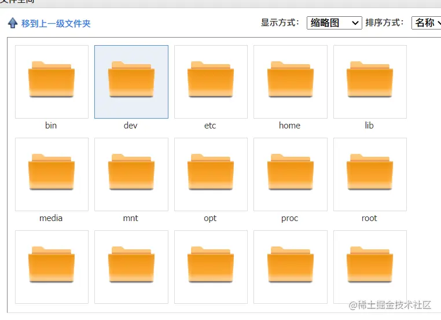Click the 移到上一级文件夹 link
The height and width of the screenshot is (320, 441).
(x=56, y=24)
